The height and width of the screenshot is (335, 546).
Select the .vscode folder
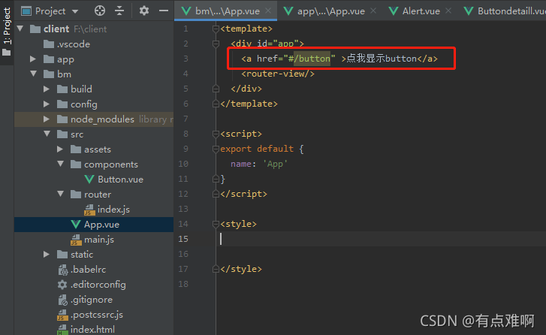(x=73, y=44)
